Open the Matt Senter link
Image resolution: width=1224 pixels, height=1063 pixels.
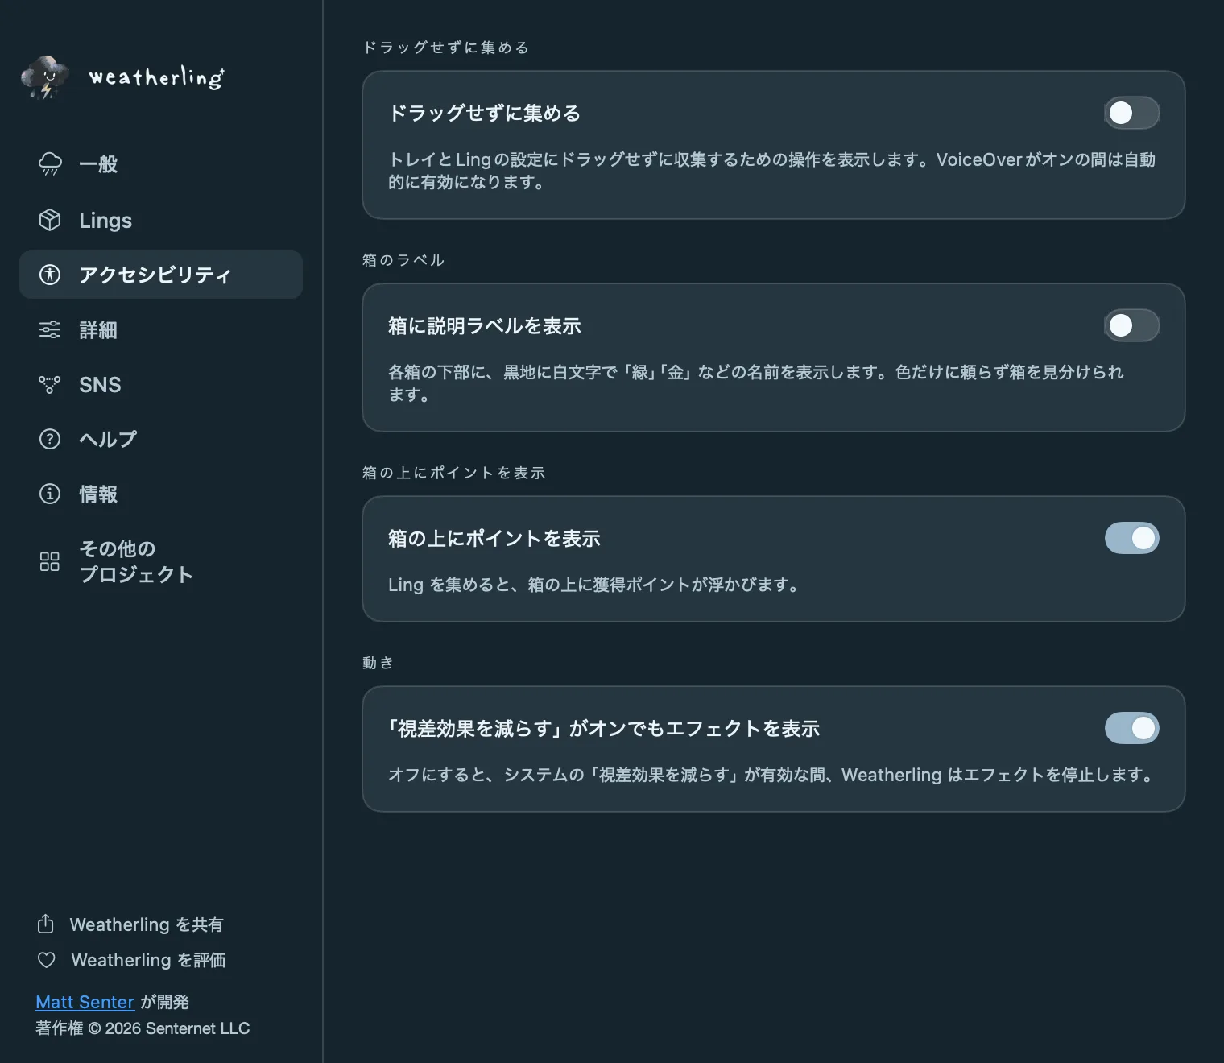pyautogui.click(x=85, y=1002)
